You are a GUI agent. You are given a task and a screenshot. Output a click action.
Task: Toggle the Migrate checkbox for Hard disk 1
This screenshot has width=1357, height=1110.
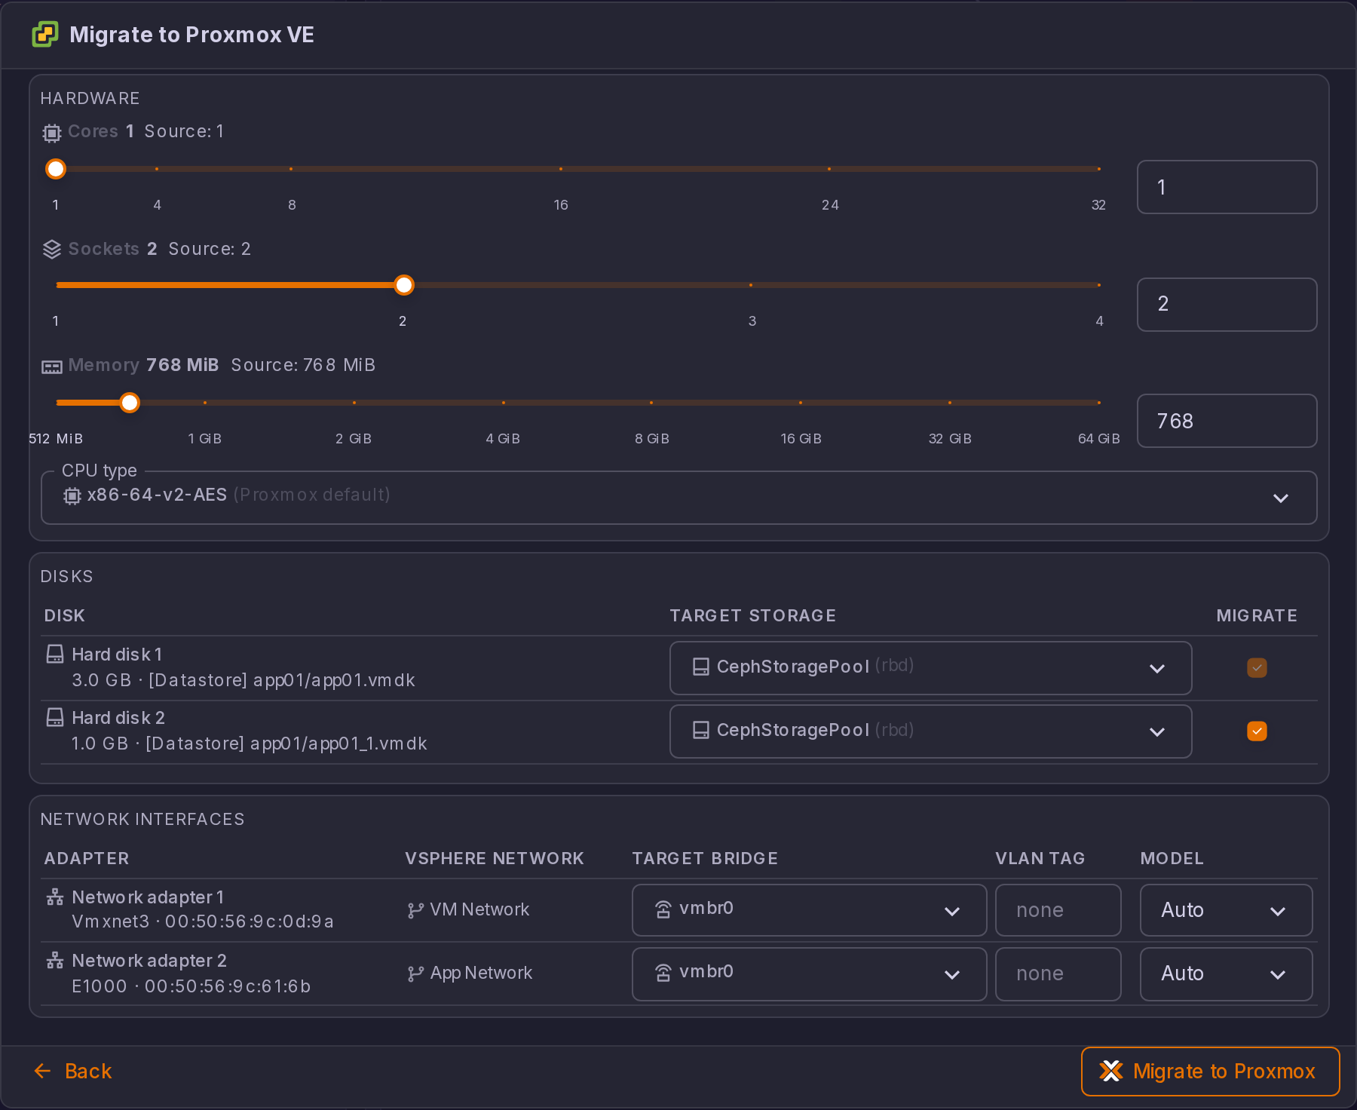click(1257, 667)
